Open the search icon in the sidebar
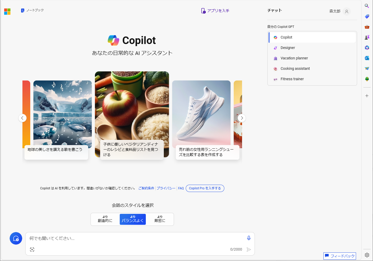The height and width of the screenshot is (261, 373). [367, 5]
